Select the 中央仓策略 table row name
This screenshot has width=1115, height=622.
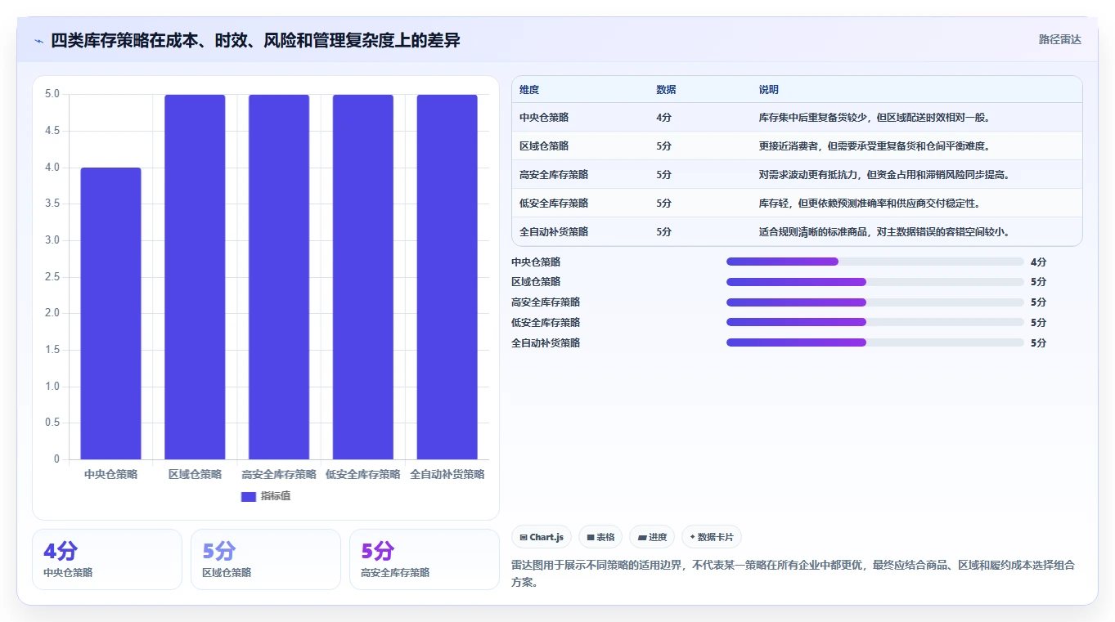(x=544, y=118)
